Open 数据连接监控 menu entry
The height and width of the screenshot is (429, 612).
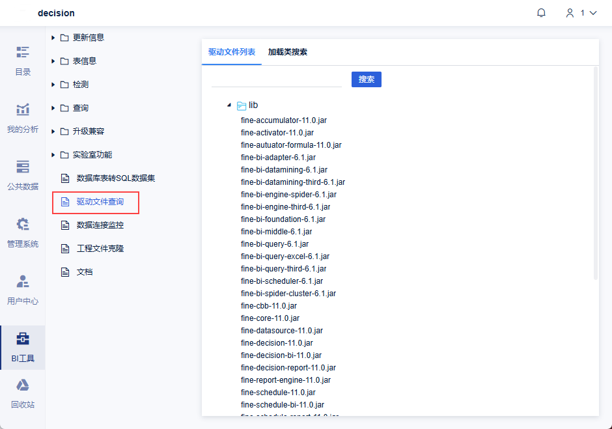pyautogui.click(x=100, y=225)
